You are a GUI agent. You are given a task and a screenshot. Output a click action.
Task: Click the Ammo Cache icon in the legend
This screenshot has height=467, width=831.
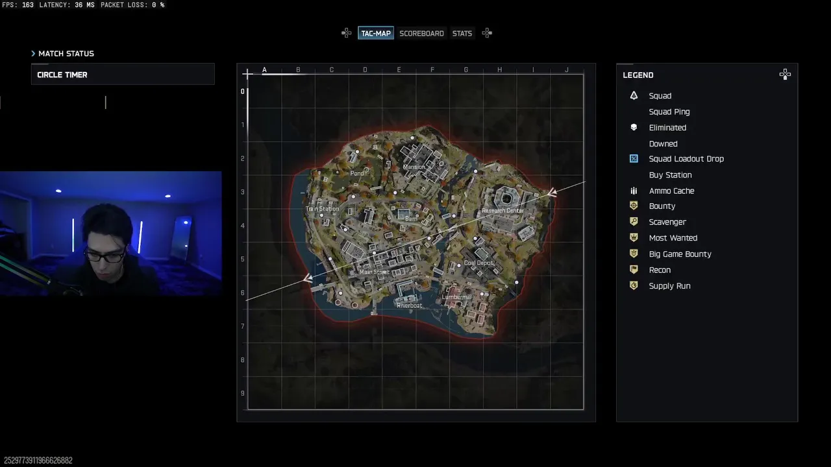(x=634, y=191)
